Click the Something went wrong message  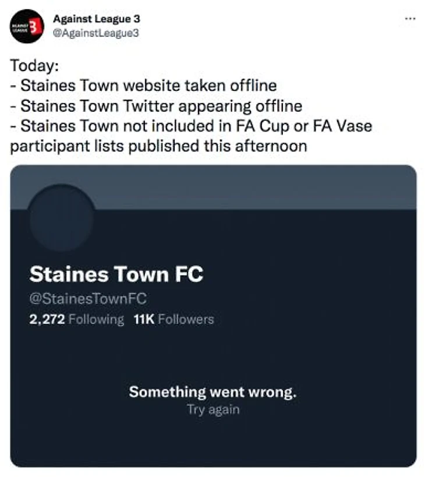(x=212, y=391)
